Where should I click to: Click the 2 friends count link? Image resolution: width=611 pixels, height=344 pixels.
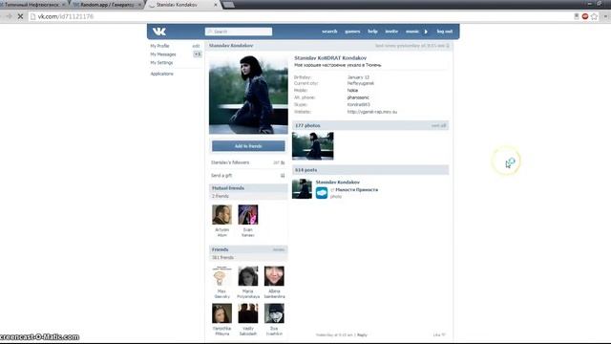[221, 196]
